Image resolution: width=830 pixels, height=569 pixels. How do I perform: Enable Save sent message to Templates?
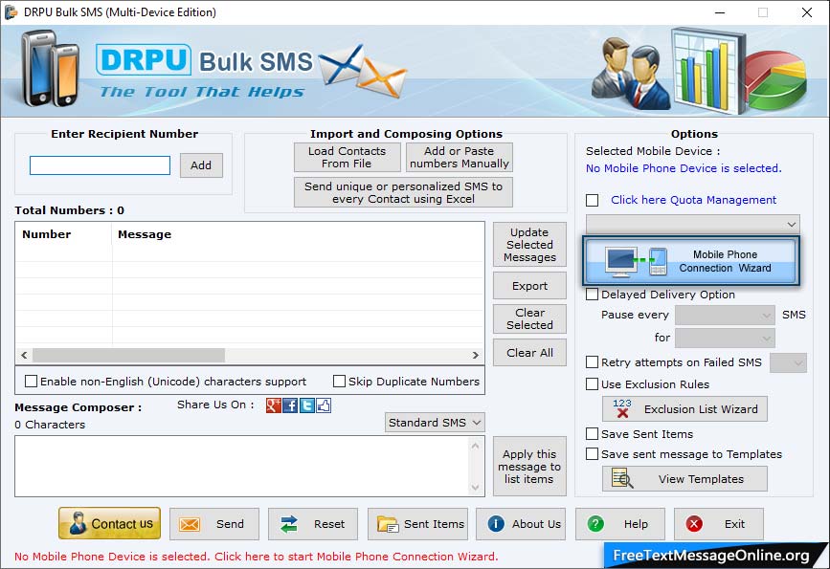(593, 454)
